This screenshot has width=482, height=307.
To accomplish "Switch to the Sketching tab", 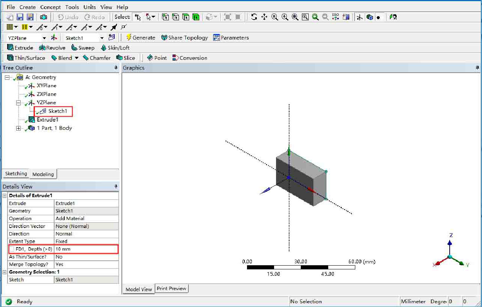I will (x=16, y=174).
